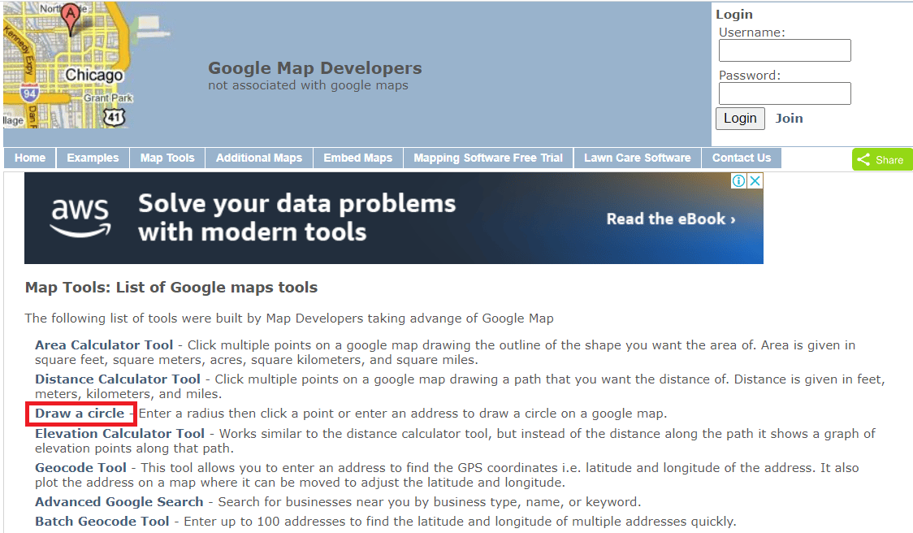913x533 pixels.
Task: Open the Elevation Calculator Tool link
Action: 119,433
